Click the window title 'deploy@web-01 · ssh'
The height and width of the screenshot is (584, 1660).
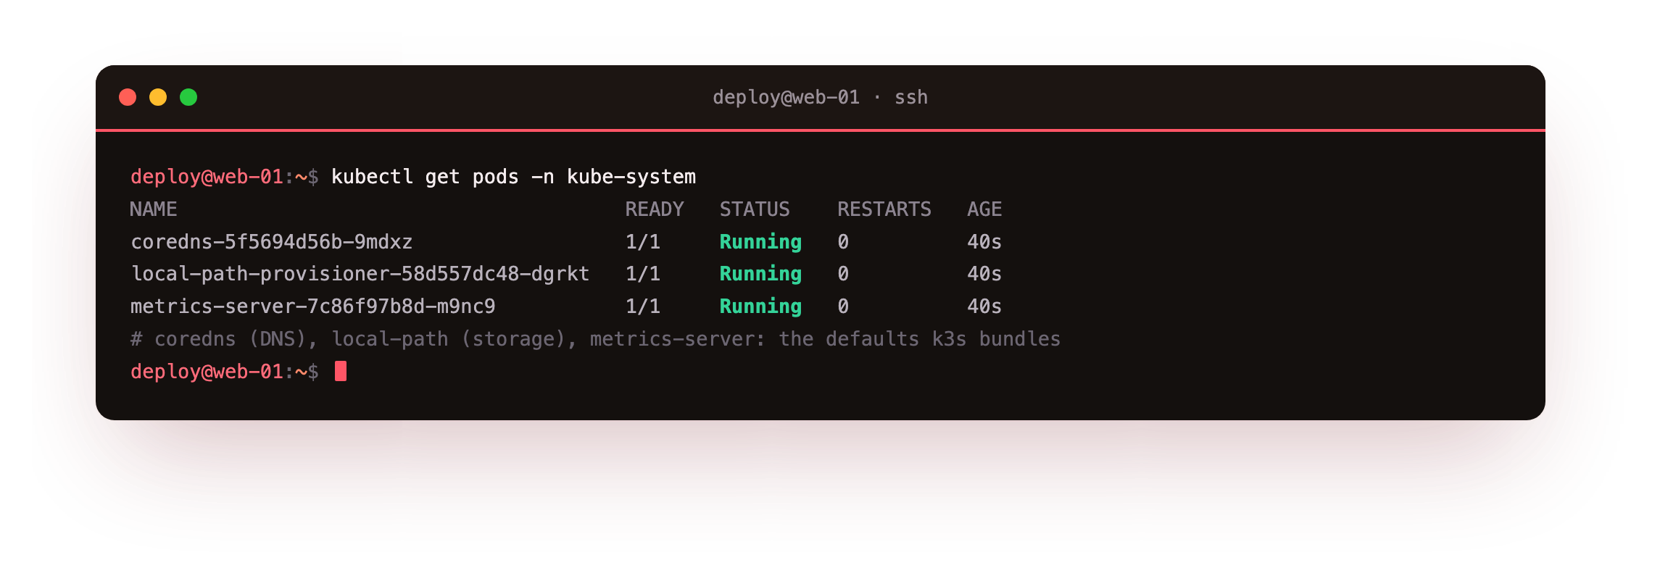pos(820,97)
